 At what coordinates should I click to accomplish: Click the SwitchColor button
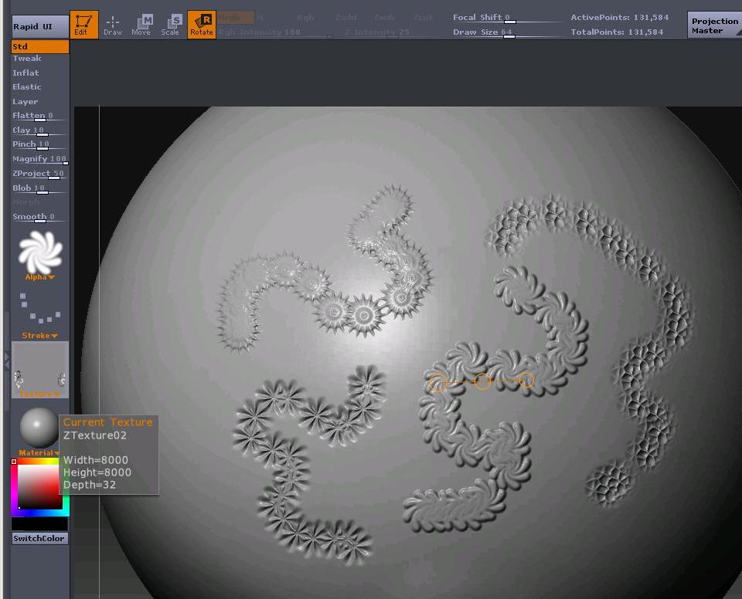(39, 538)
